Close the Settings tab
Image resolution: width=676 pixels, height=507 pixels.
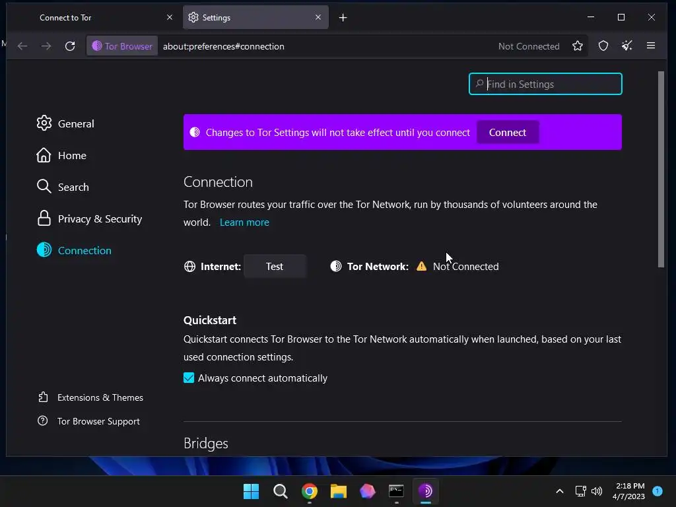pyautogui.click(x=318, y=17)
